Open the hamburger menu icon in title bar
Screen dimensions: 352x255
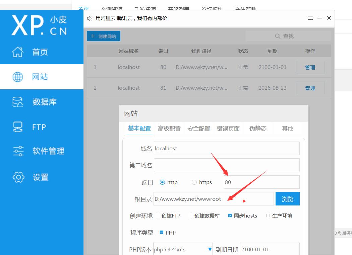coord(310,18)
